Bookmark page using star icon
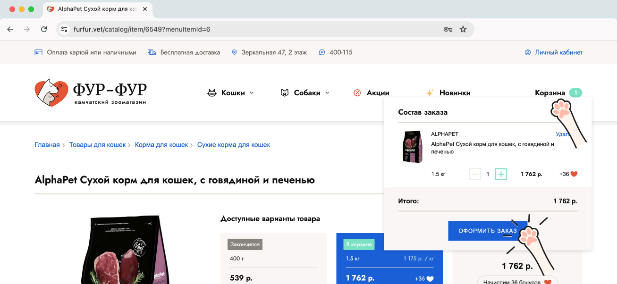 [463, 29]
